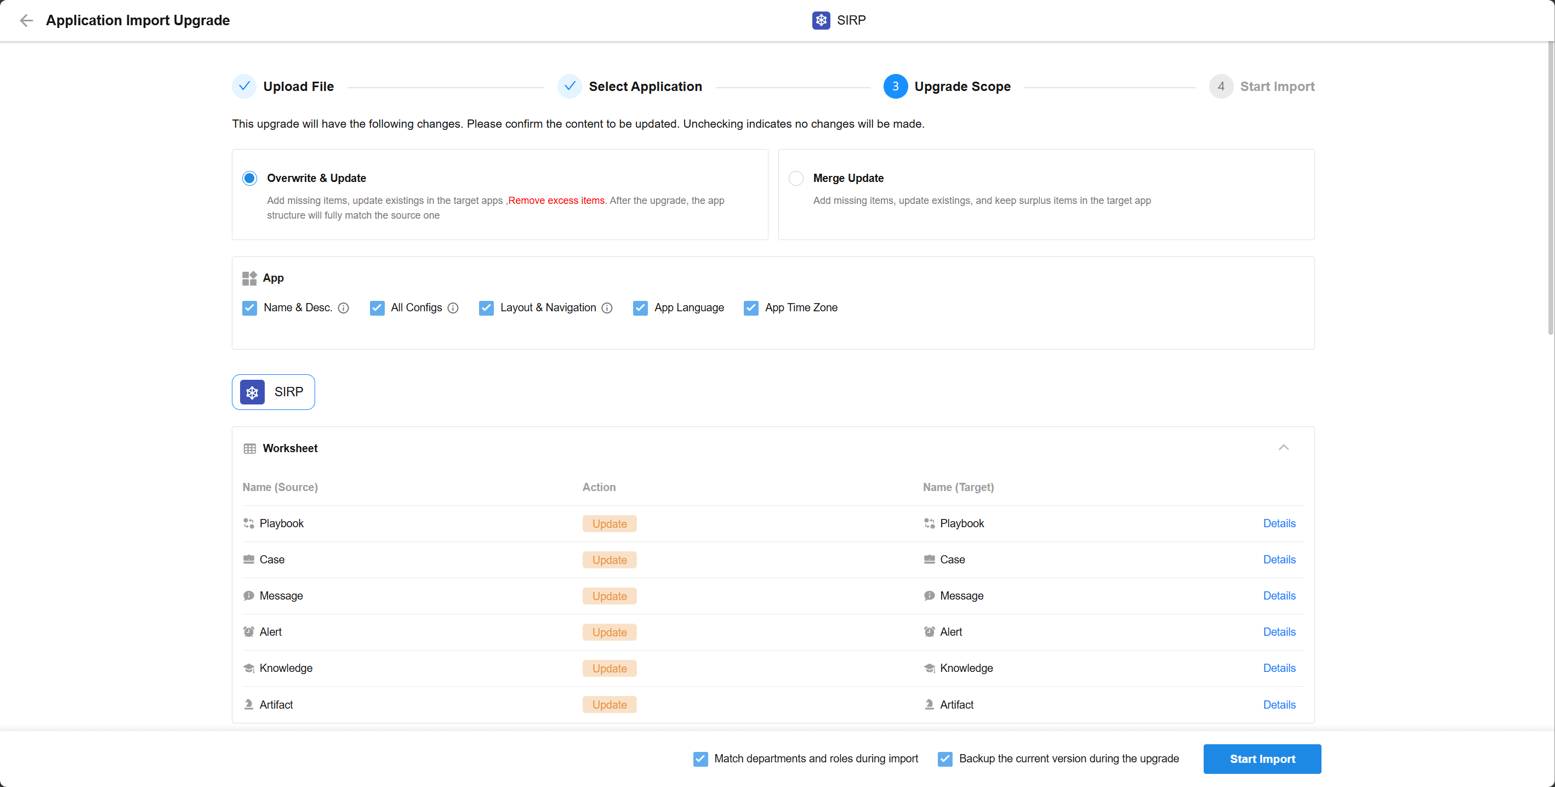Open Details for the Case worksheet
The image size is (1555, 787).
click(1279, 560)
